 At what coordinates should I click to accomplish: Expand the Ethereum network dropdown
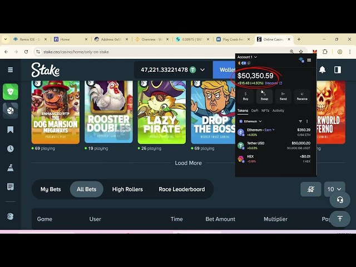click(x=250, y=121)
